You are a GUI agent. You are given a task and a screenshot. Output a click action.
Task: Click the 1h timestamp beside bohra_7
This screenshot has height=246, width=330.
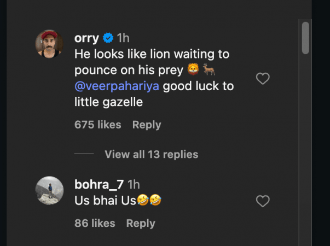point(134,185)
